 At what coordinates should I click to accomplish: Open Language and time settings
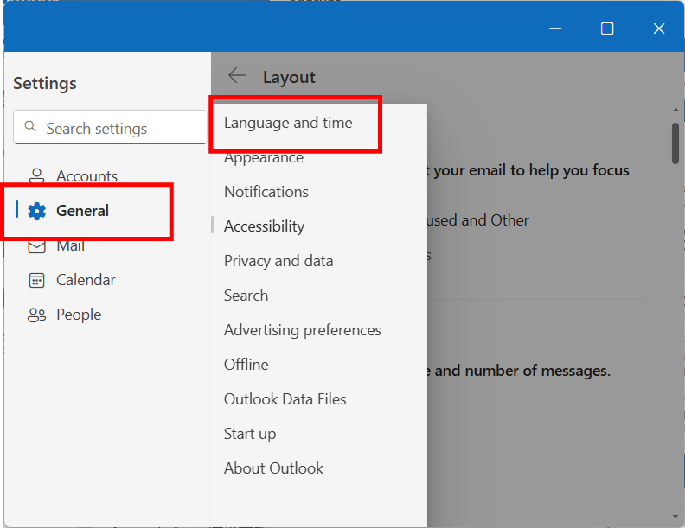288,123
